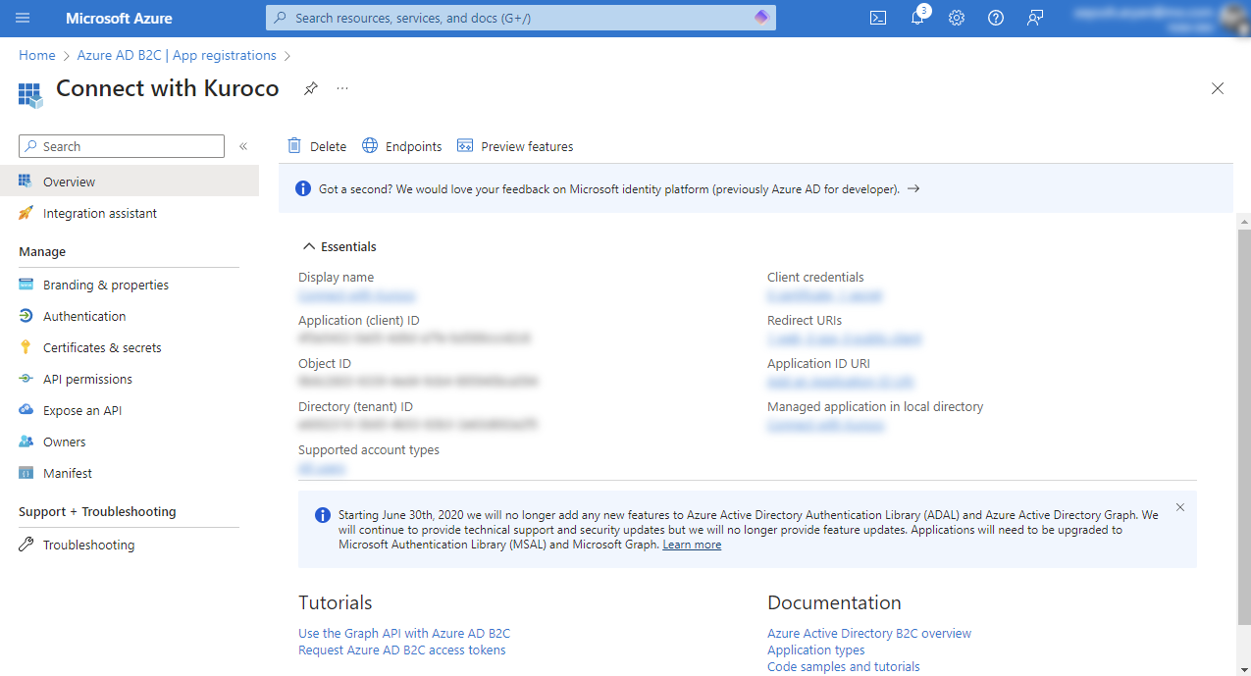Open the help and support panel

tap(996, 18)
